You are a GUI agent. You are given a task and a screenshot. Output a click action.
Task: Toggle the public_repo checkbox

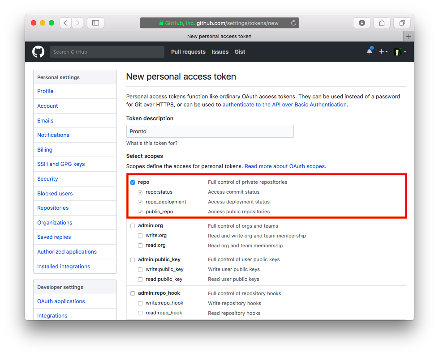pos(140,212)
